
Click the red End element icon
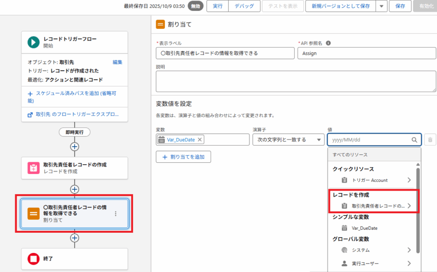pos(33,258)
